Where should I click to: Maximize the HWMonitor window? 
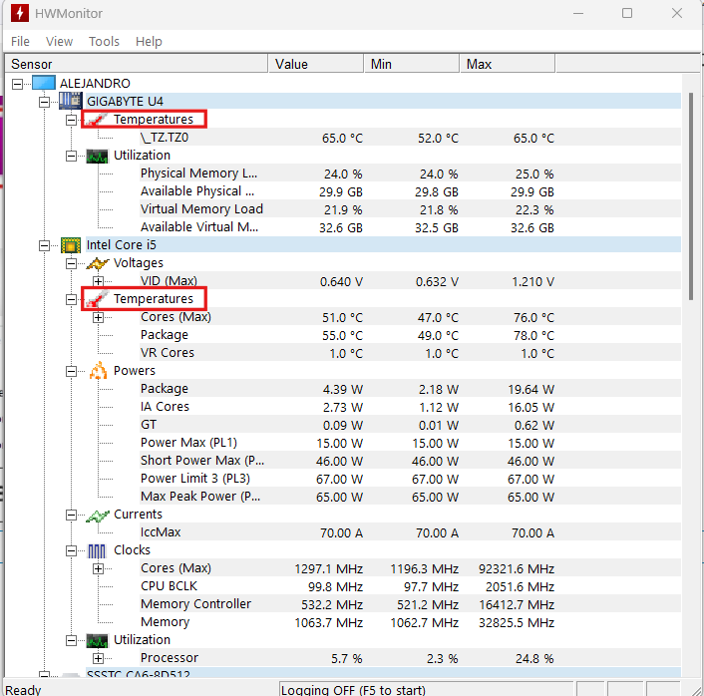(x=627, y=13)
